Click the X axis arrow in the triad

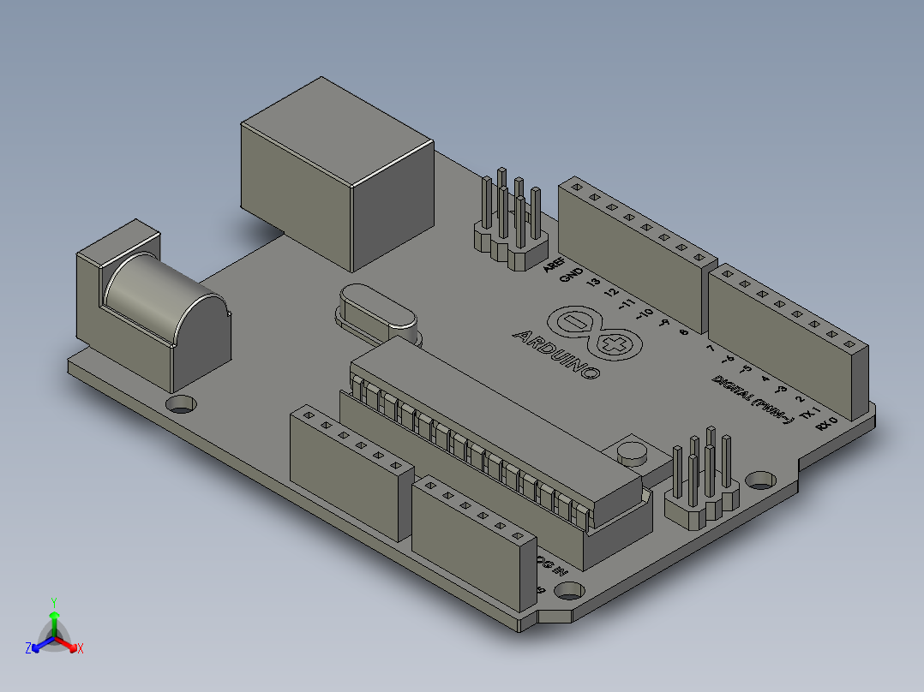[73, 647]
